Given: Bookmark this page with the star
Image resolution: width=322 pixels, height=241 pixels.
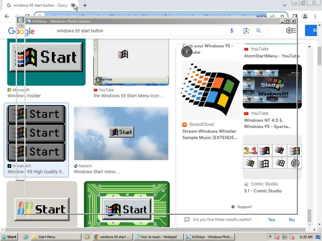Looking at the screenshot, I should click(282, 16).
